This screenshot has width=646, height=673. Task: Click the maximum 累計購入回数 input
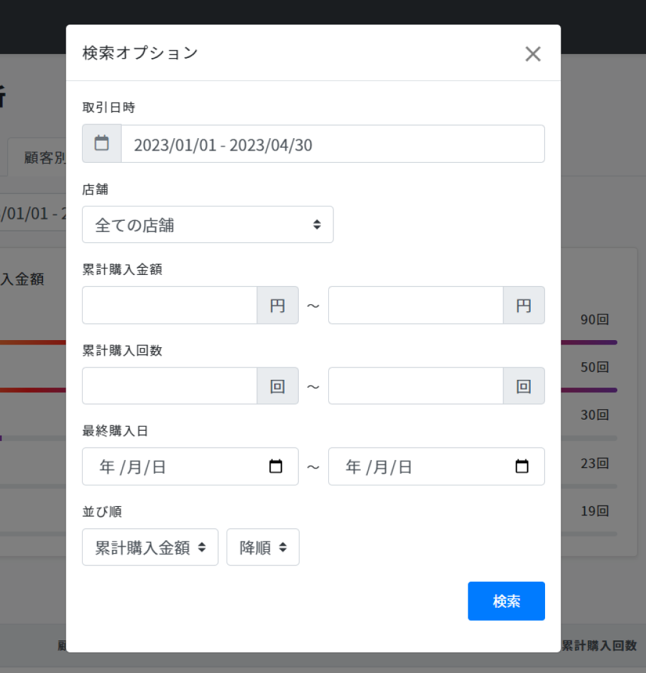click(x=415, y=386)
